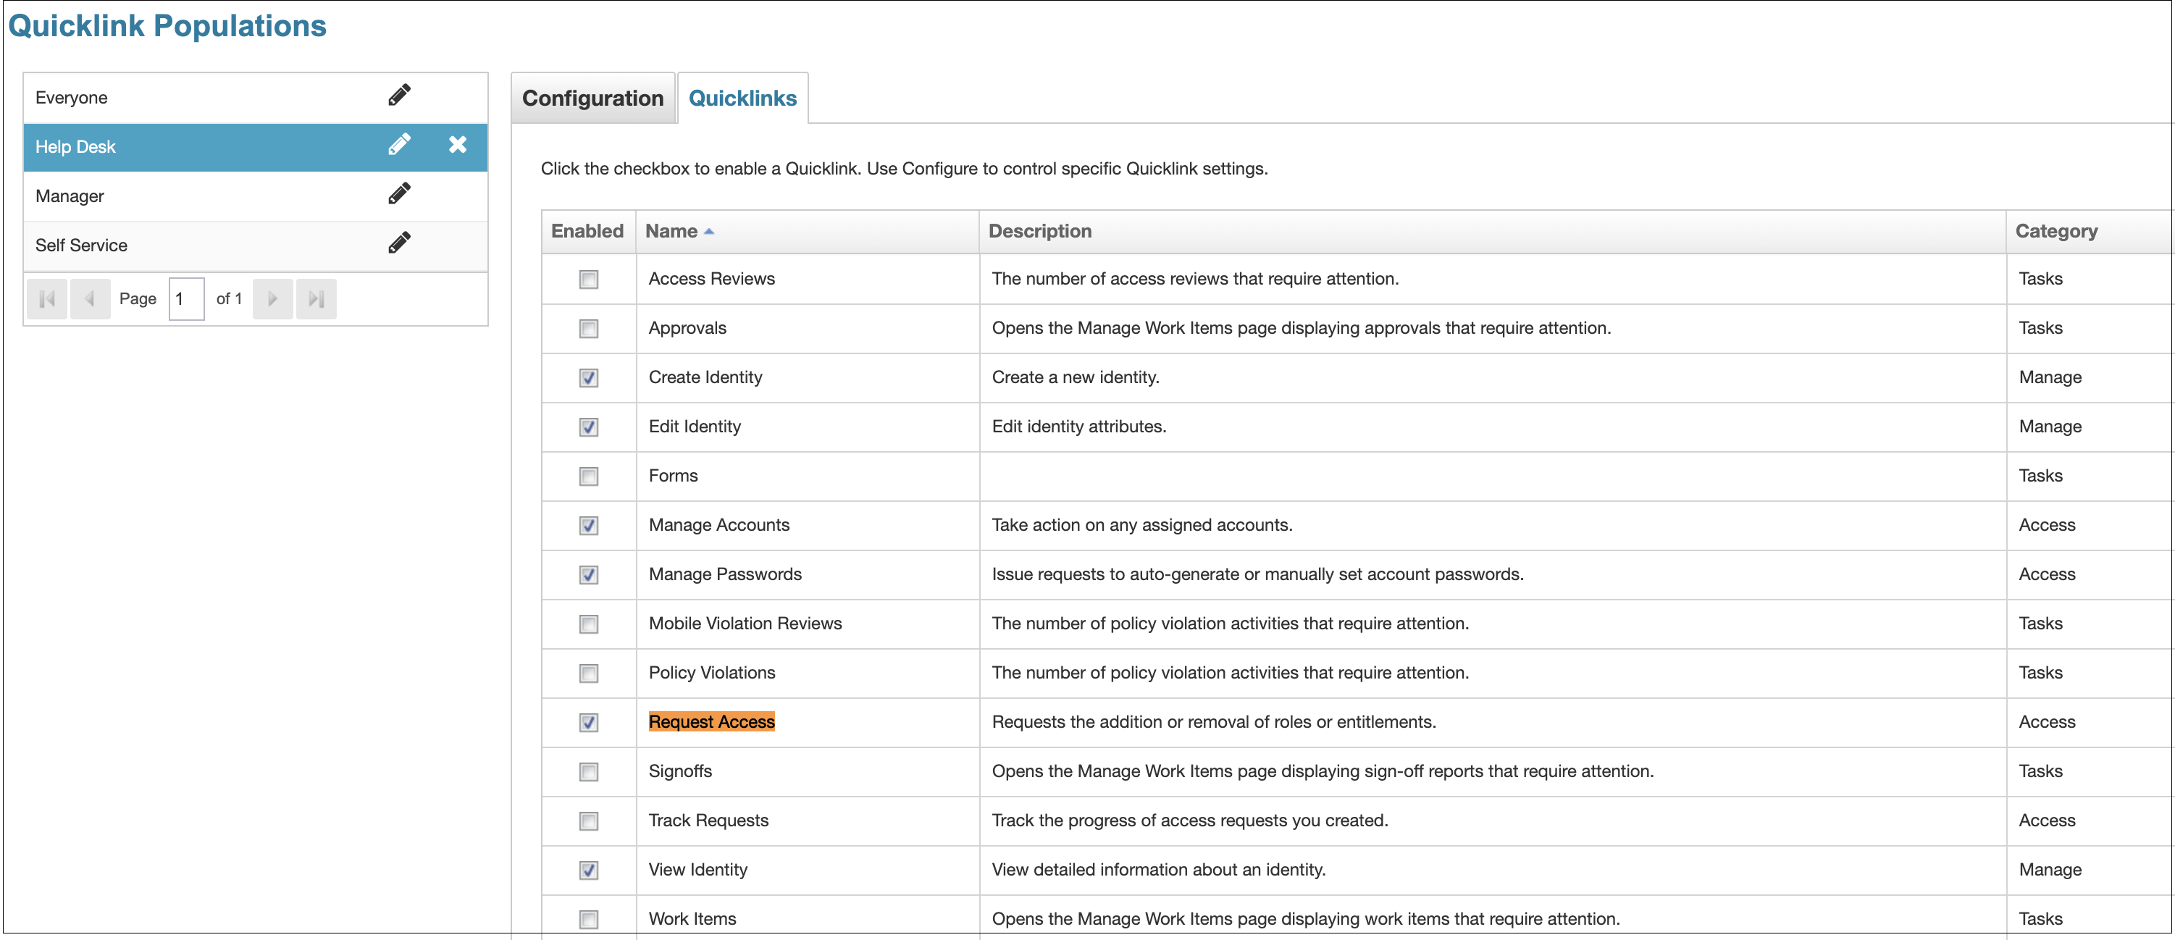This screenshot has height=940, width=2175.
Task: Click the edit pencil for Manager population
Action: pyautogui.click(x=399, y=194)
